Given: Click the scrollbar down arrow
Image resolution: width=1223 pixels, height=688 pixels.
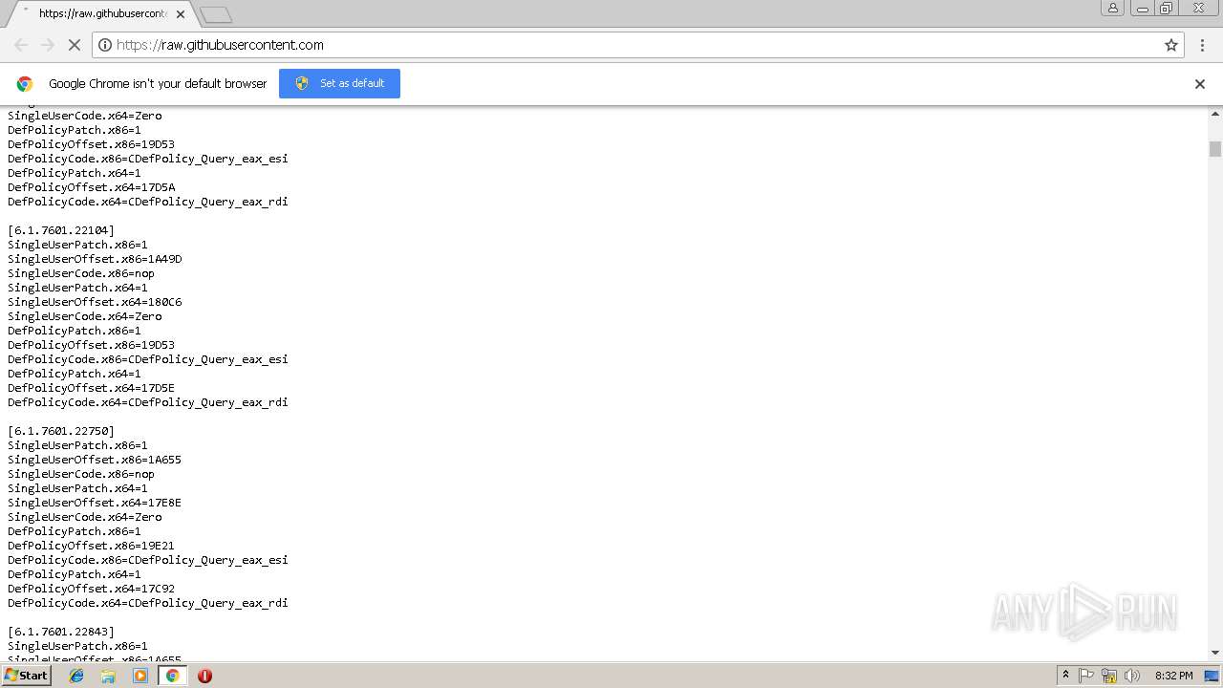Looking at the screenshot, I should tap(1215, 653).
